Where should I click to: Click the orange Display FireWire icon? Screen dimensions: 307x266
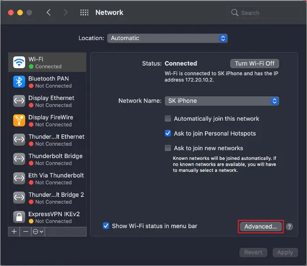pyautogui.click(x=19, y=120)
